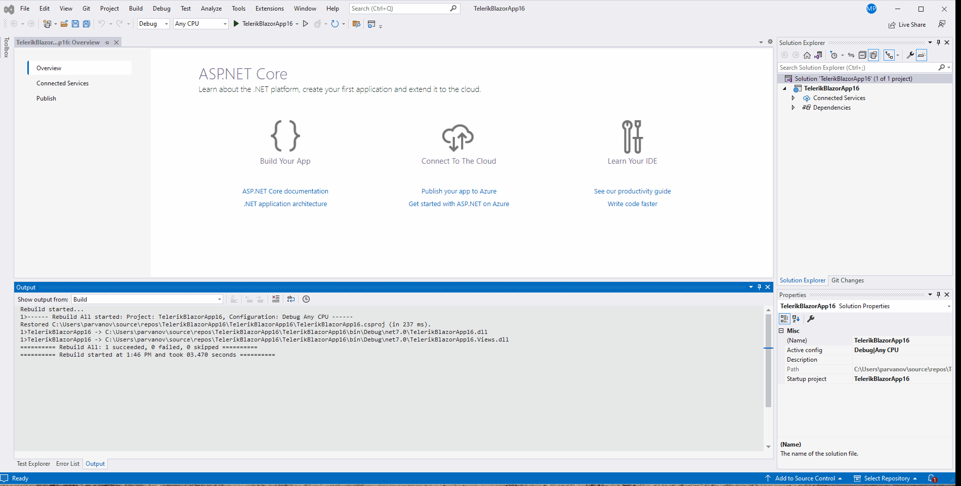Open Get started with ASP.NET on Azure link
Image resolution: width=961 pixels, height=486 pixels.
[x=459, y=204]
